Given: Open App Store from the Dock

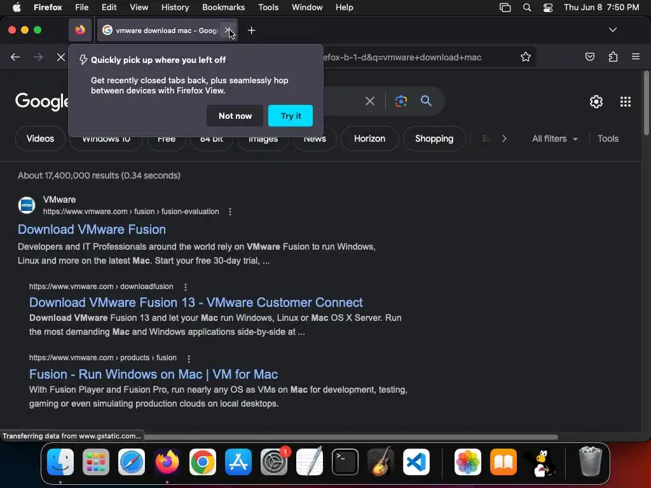Looking at the screenshot, I should click(238, 462).
